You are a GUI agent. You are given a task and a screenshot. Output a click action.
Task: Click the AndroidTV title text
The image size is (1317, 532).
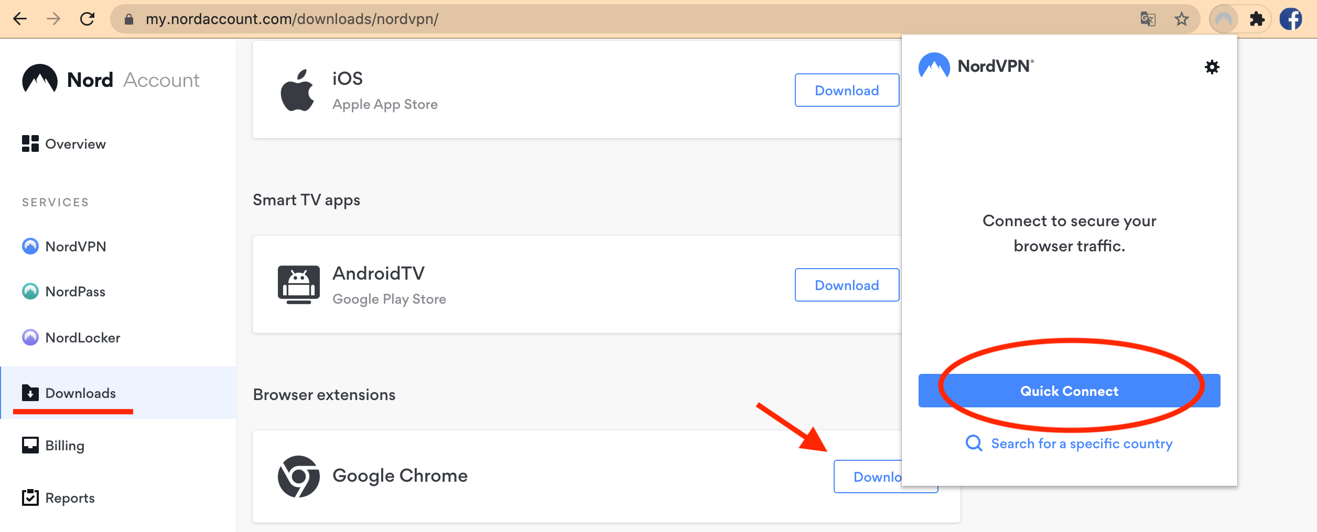click(x=379, y=273)
